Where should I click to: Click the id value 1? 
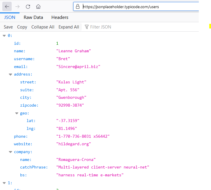pos(57,43)
